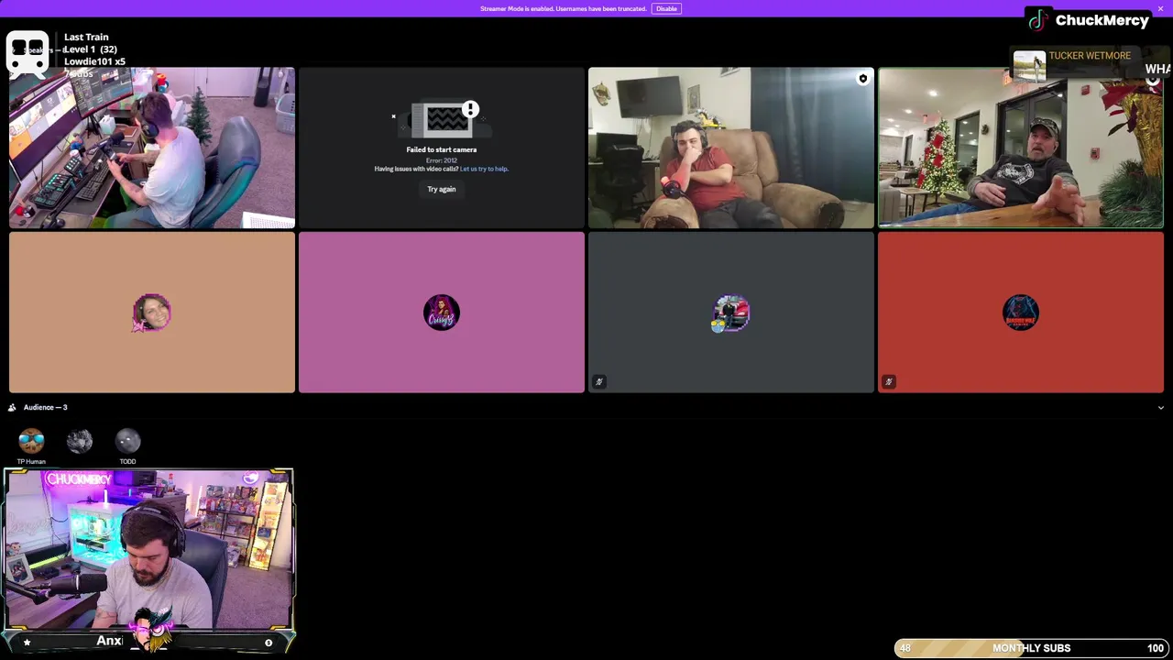Dismiss the Streamer Mode banner with X
This screenshot has width=1173, height=660.
[1160, 8]
